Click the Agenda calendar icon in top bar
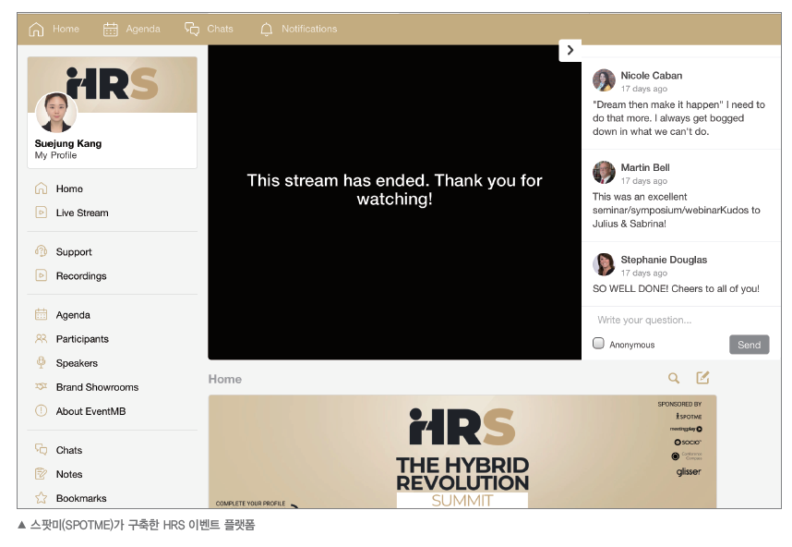792x547 pixels. coord(111,30)
